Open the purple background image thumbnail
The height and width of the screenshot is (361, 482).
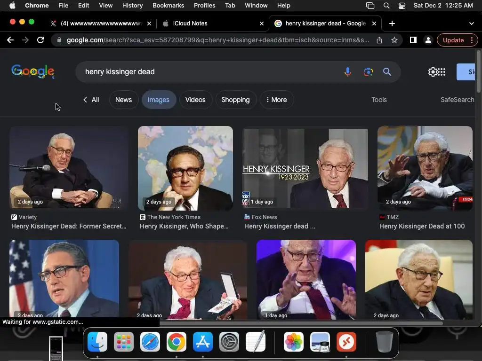tap(306, 279)
